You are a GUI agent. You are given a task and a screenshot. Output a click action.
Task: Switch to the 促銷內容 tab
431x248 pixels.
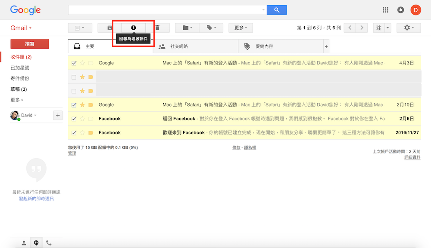(x=281, y=46)
